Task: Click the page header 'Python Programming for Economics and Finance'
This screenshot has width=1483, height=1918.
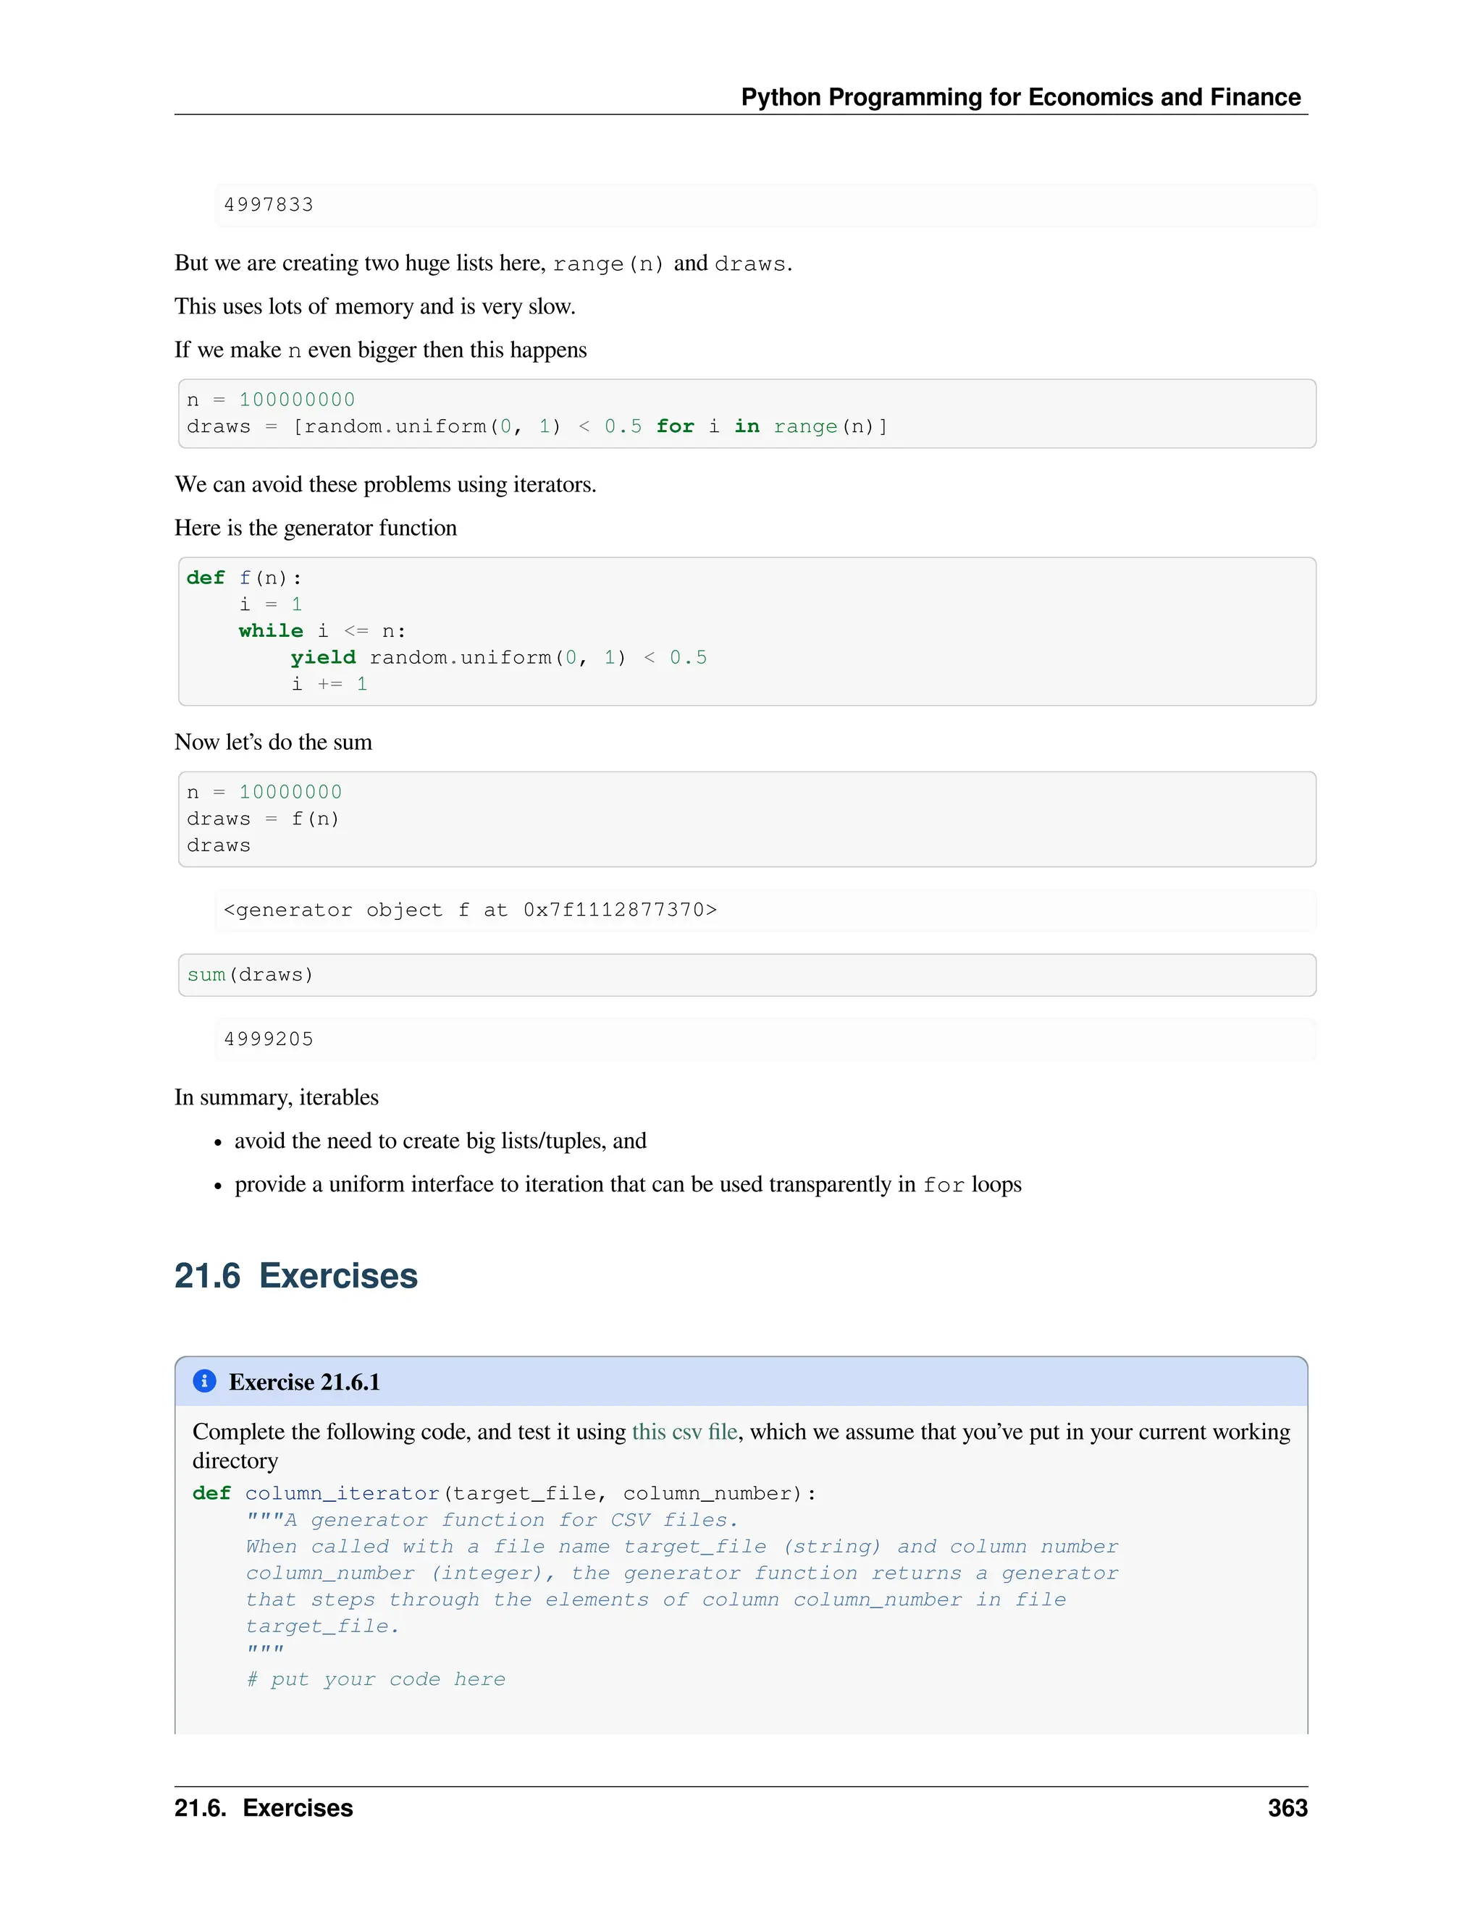Action: (x=1021, y=96)
